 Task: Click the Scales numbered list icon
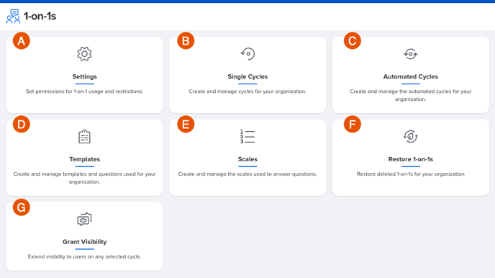[247, 136]
